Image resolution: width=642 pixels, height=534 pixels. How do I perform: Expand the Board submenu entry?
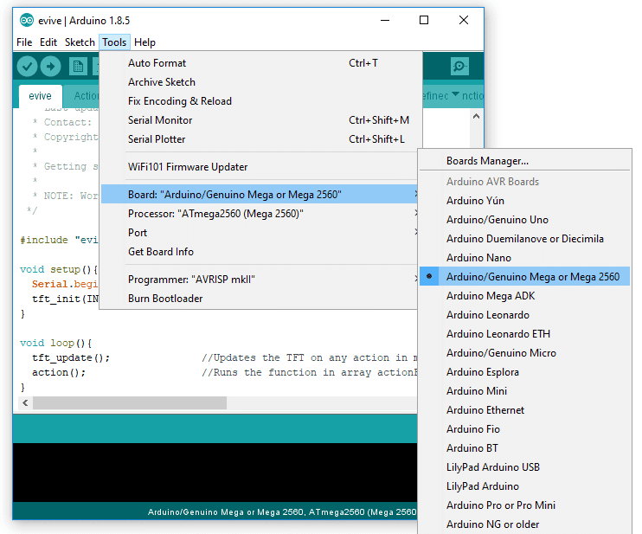click(x=261, y=194)
